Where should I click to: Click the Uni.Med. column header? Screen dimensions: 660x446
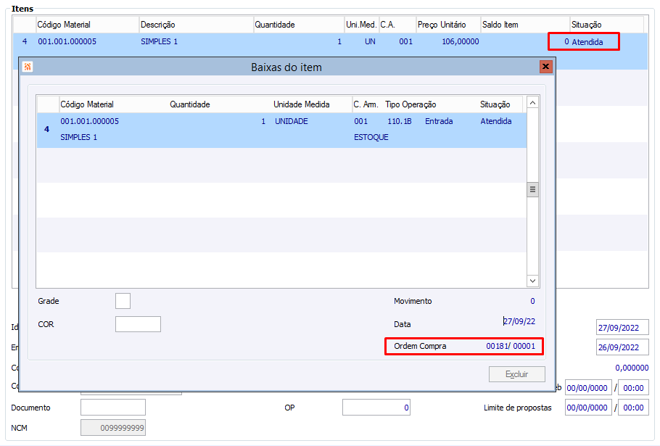361,25
